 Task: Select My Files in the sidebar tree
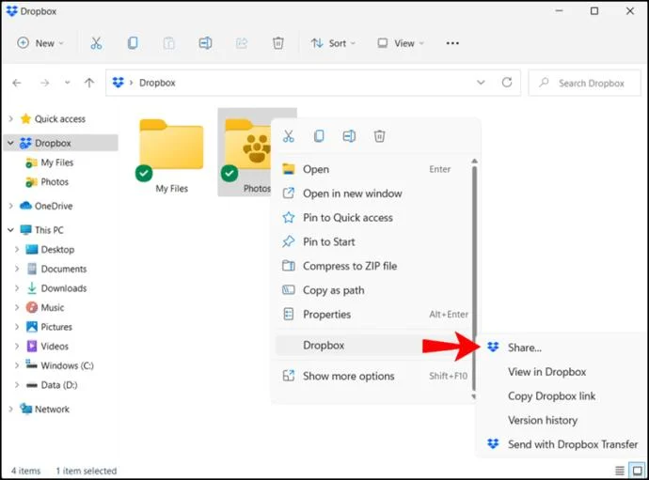pyautogui.click(x=57, y=163)
